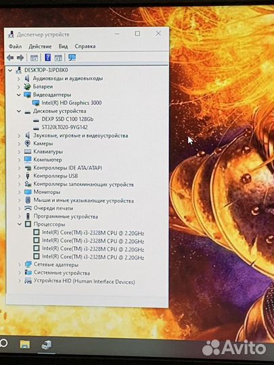This screenshot has width=274, height=365.
Task: Select the DESKTOP-3JPD8K0 computer icon
Action: [x=19, y=70]
